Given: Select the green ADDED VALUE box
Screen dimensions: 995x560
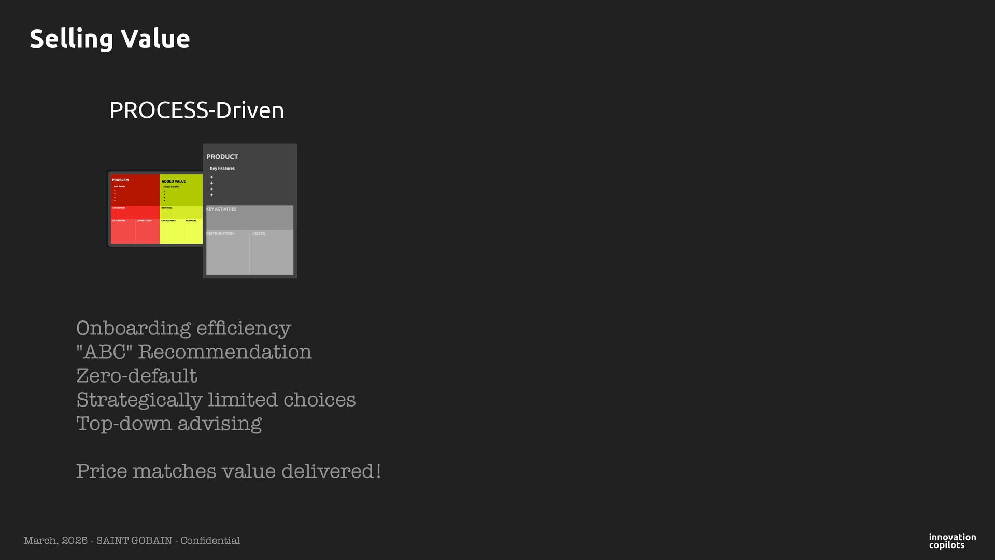Looking at the screenshot, I should point(181,191).
